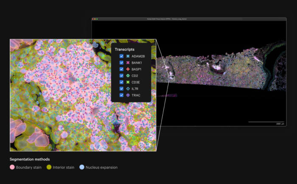Click the blue X icon for ADAM28
Image resolution: width=297 pixels, height=184 pixels.
[128, 56]
